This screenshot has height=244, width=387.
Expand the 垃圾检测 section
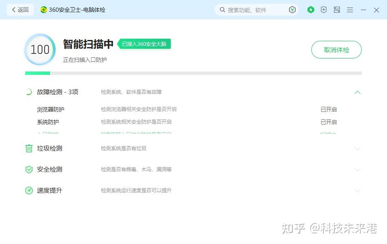358,149
